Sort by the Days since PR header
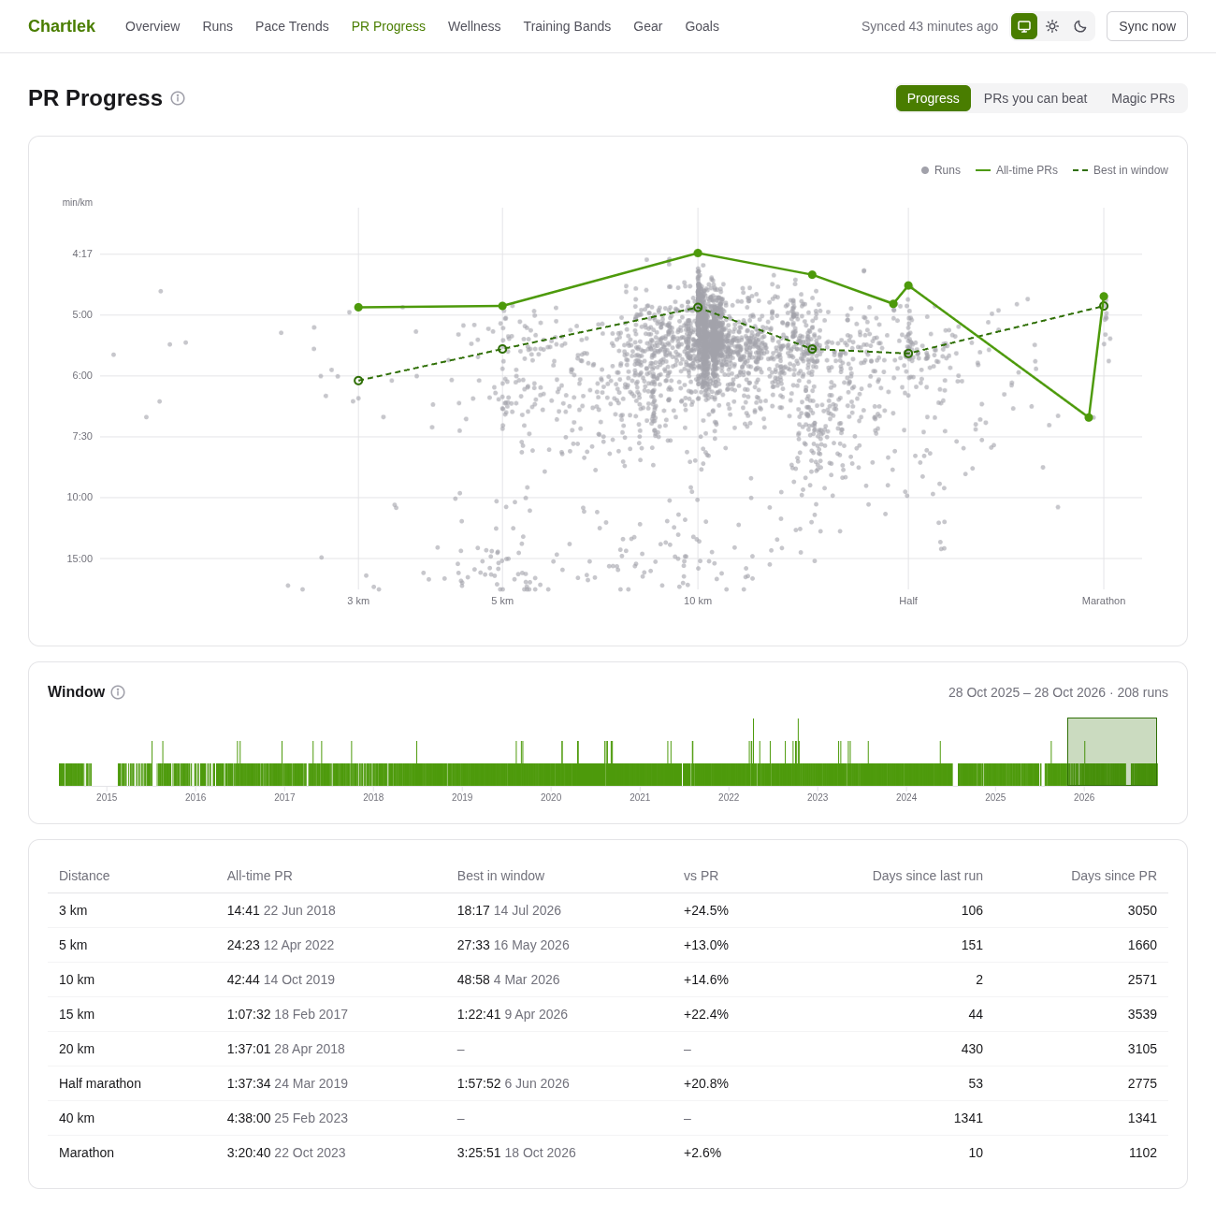 (x=1114, y=876)
